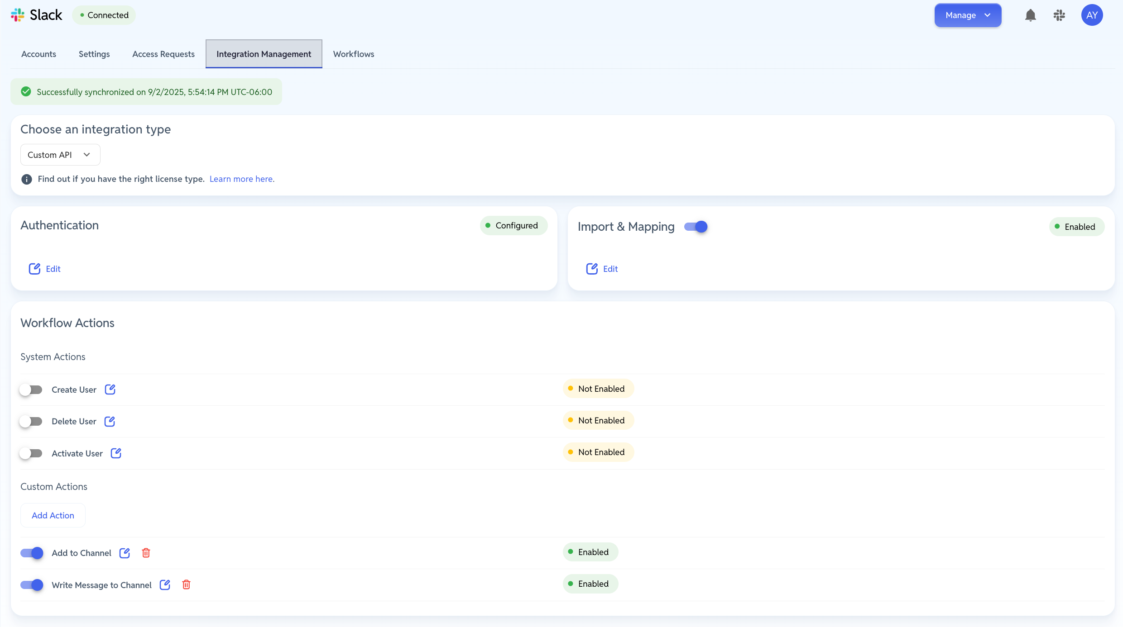Click the notification bell icon
This screenshot has height=627, width=1123.
coord(1030,15)
